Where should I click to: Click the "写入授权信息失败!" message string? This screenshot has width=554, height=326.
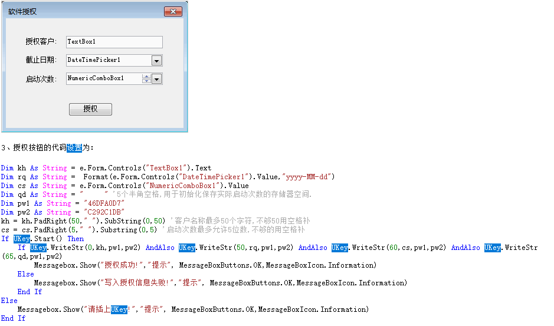[137, 283]
